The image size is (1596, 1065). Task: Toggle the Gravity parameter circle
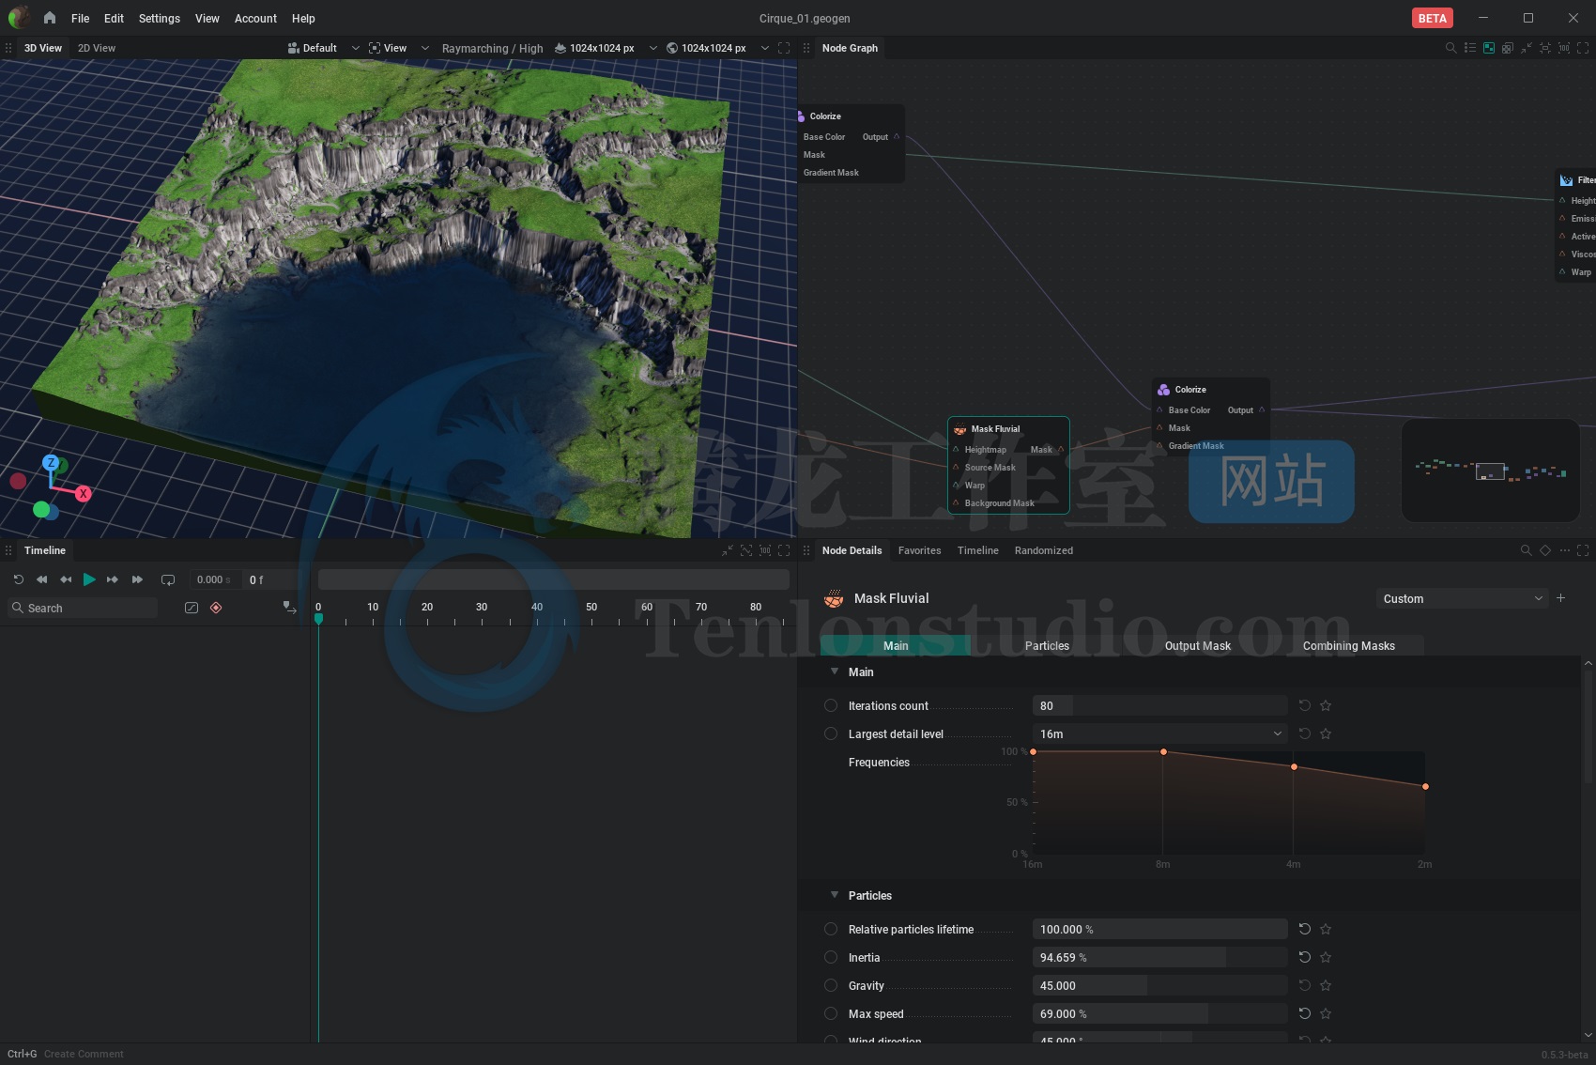(x=831, y=985)
